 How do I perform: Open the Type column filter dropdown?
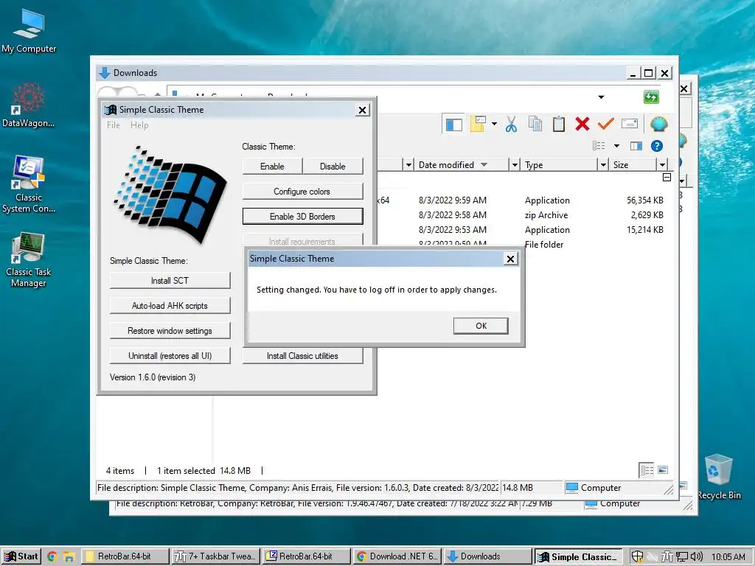603,165
